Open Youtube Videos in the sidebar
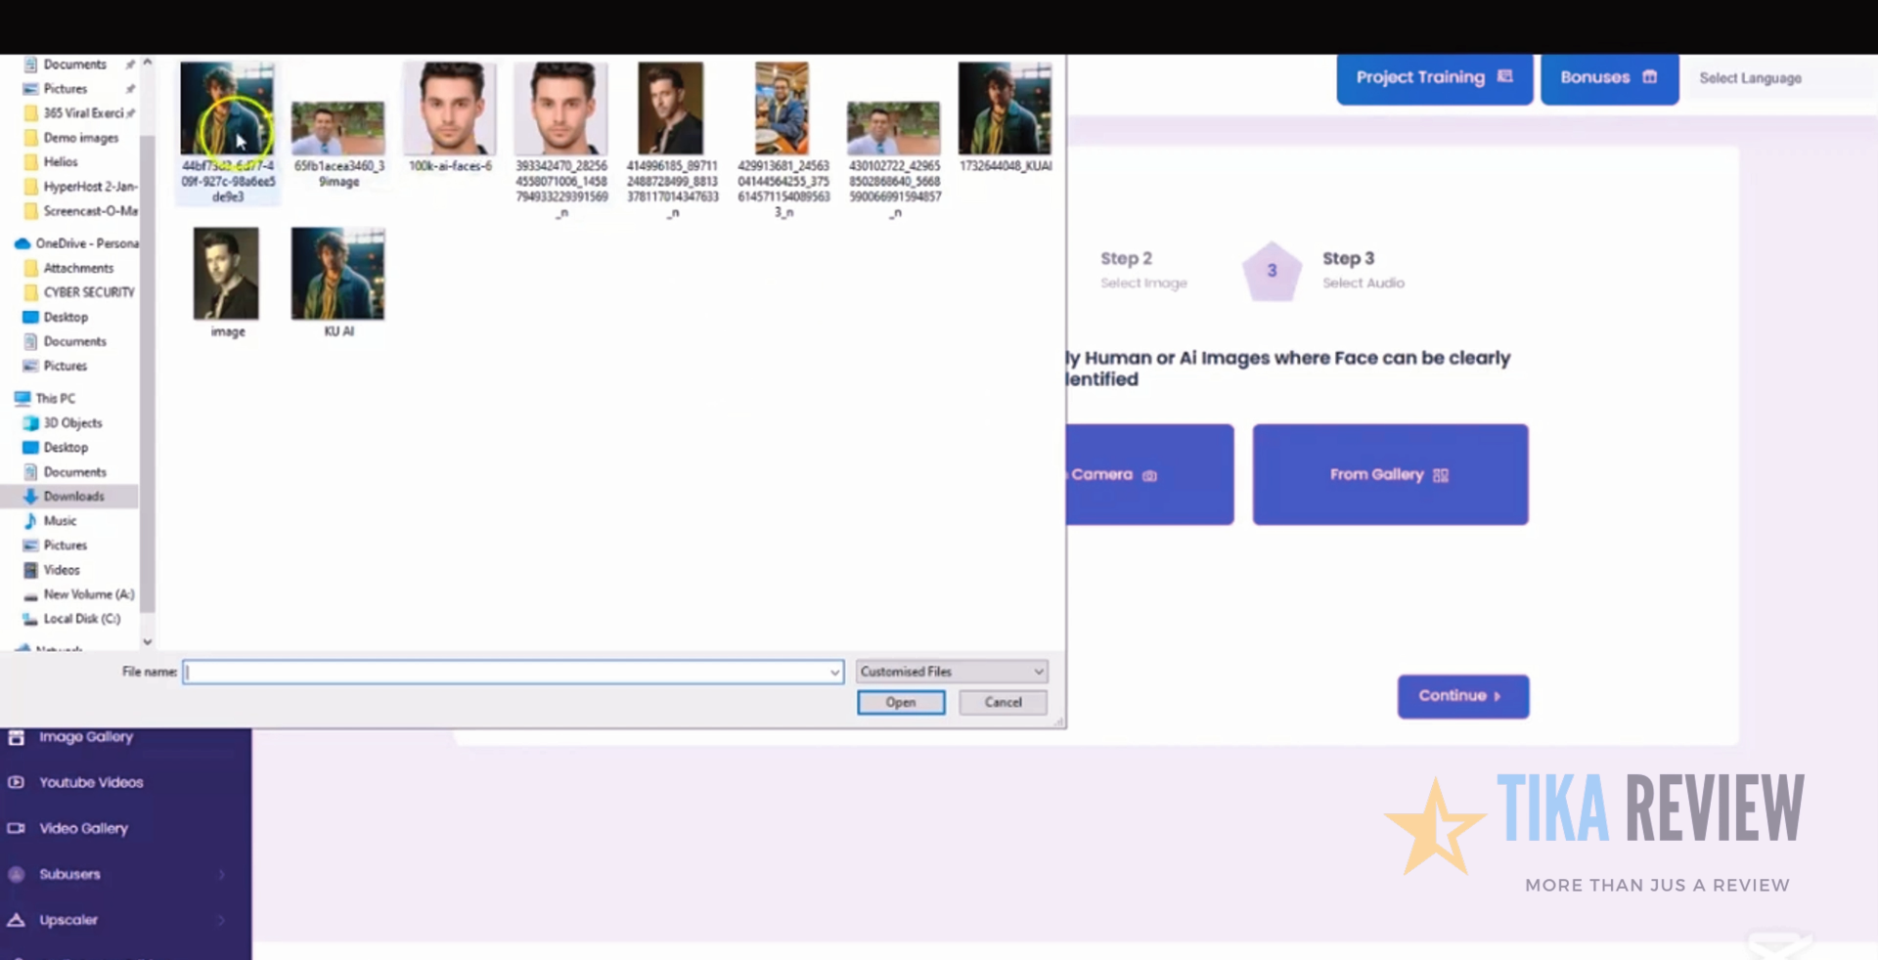Screen dimensions: 1878x960 [91, 782]
